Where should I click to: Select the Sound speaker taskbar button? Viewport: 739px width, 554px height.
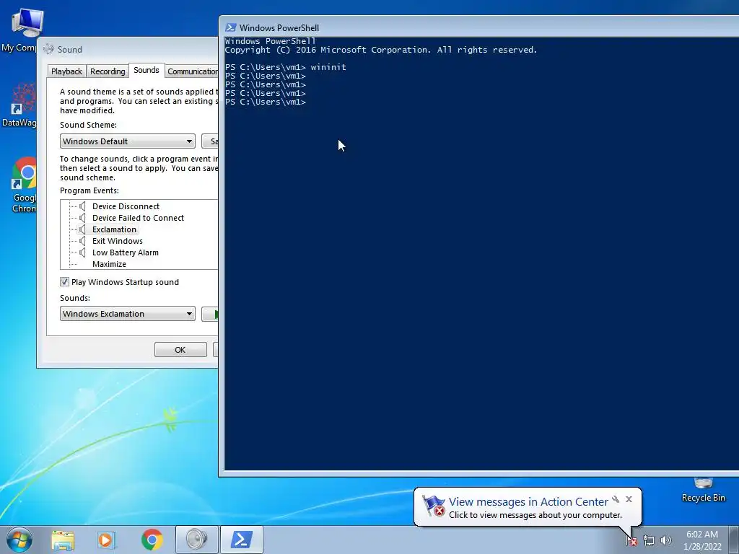pos(196,540)
